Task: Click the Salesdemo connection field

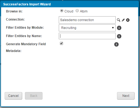Action: coord(87,20)
